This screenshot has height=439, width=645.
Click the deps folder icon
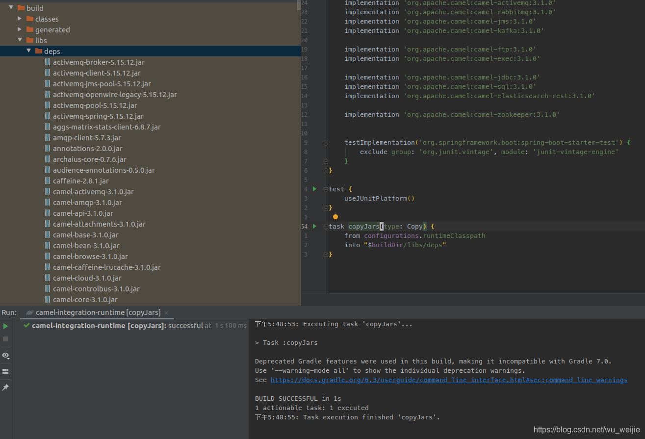coord(39,51)
